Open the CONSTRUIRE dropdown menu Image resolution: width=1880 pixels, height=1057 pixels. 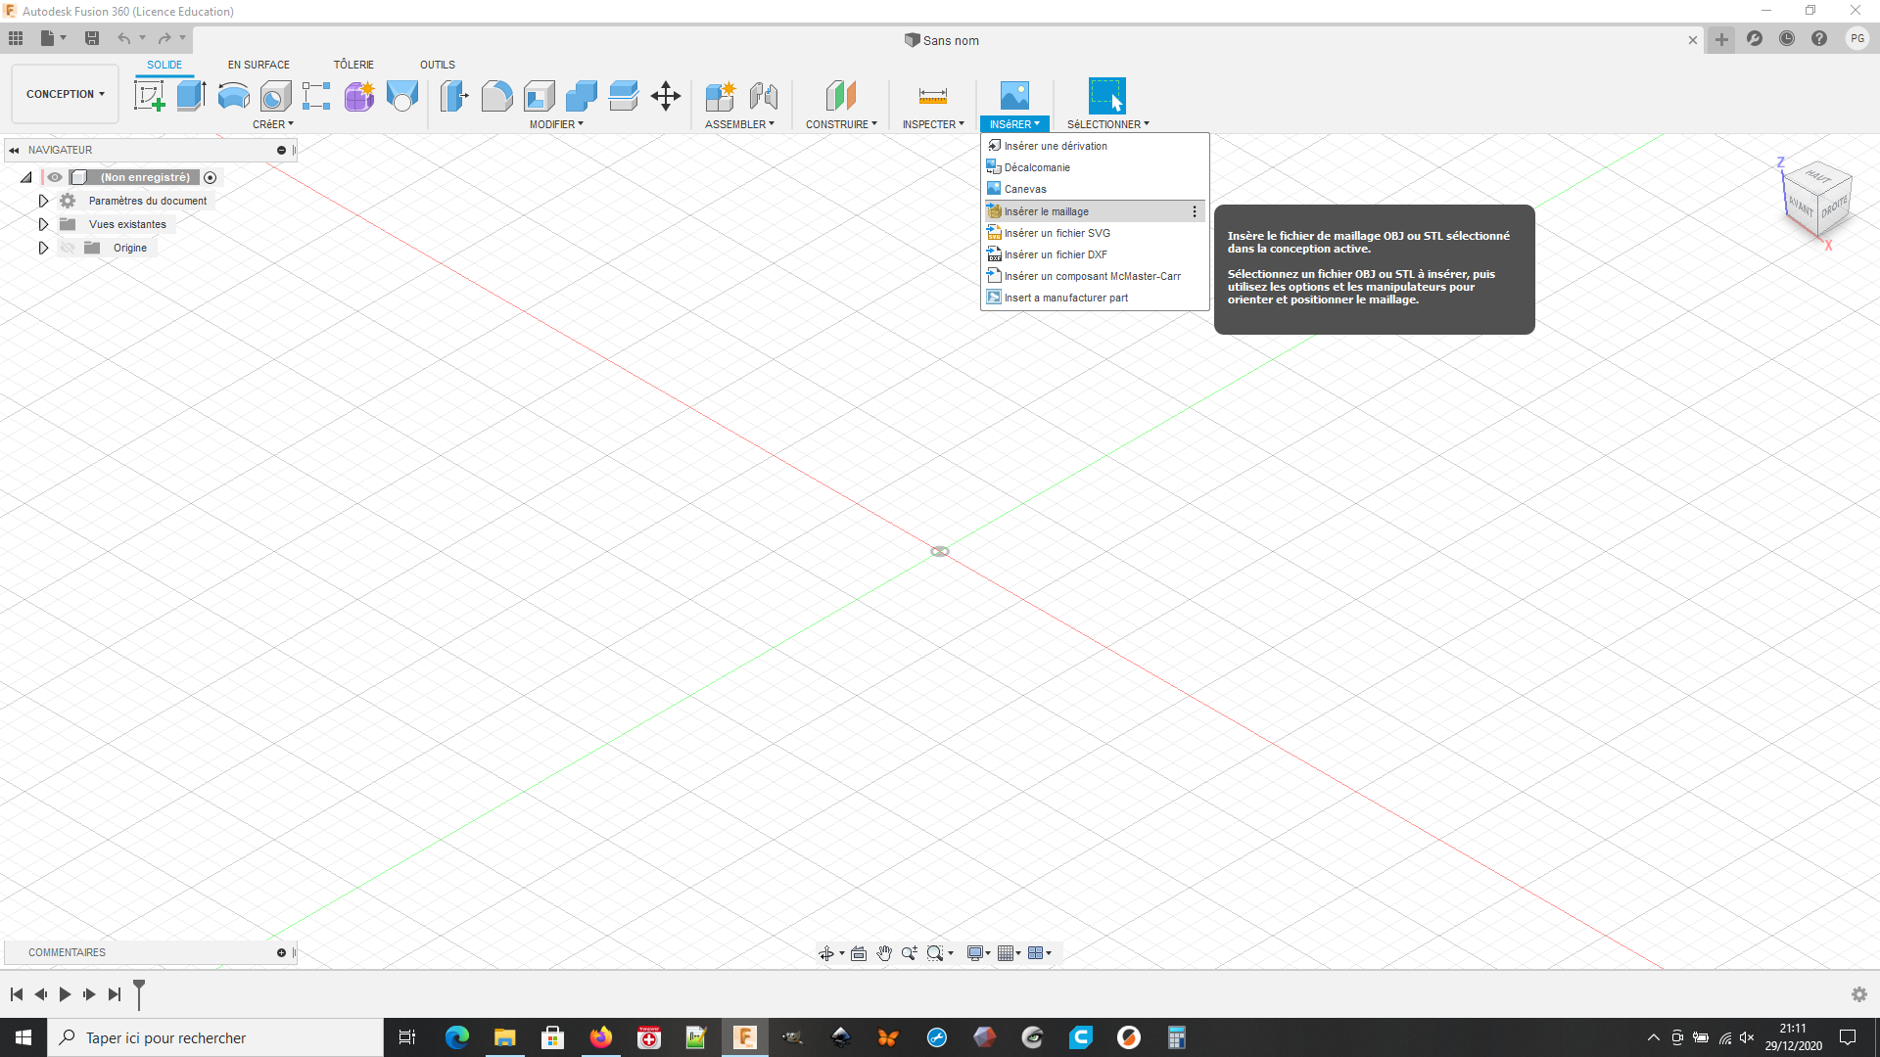[841, 124]
